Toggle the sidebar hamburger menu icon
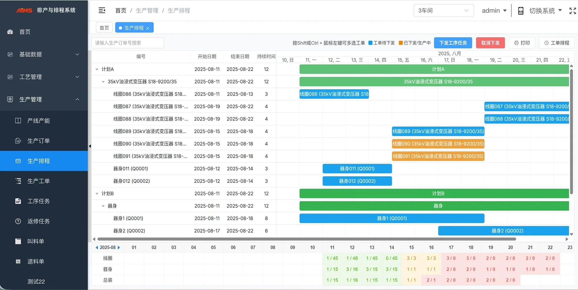Viewport: 578px width, 290px height. [102, 10]
